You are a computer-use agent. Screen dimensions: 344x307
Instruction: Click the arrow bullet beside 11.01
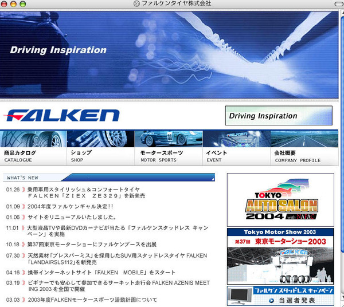pos(23,228)
